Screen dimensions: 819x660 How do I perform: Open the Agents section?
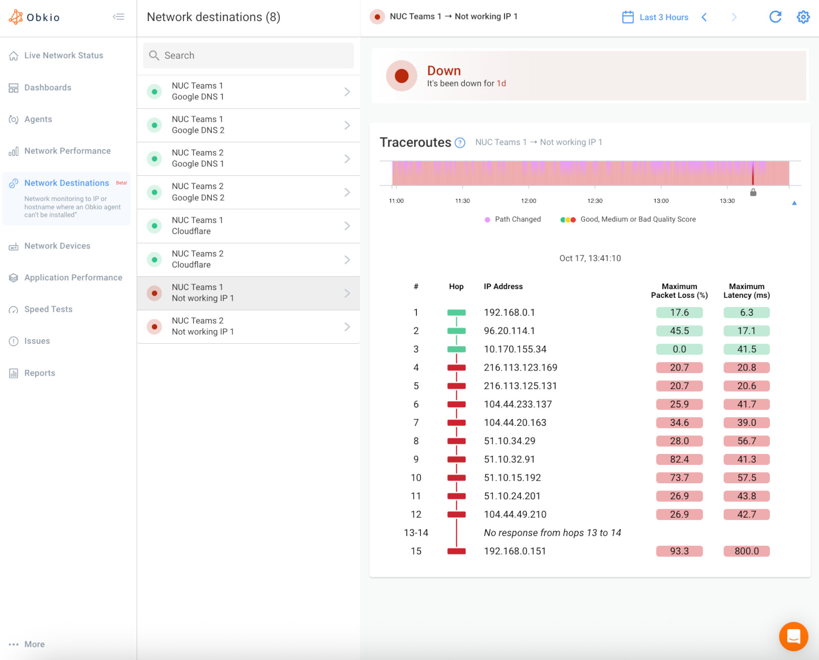click(x=37, y=119)
